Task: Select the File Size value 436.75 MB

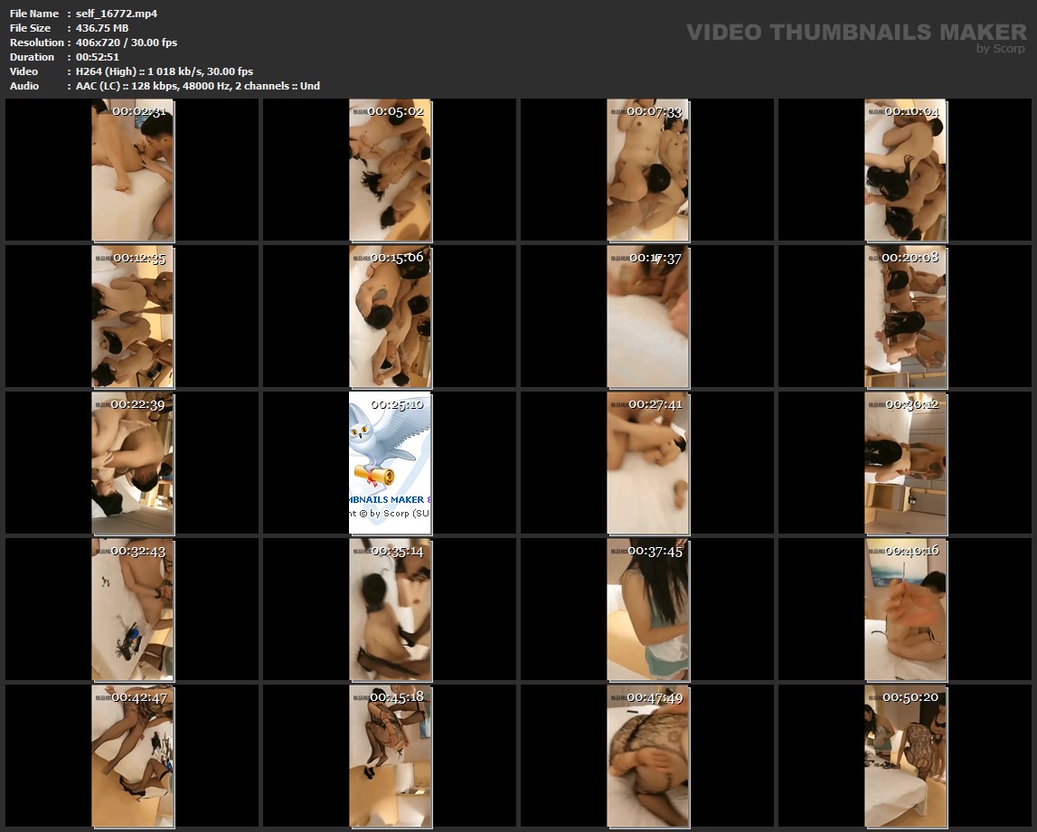Action: click(x=102, y=28)
